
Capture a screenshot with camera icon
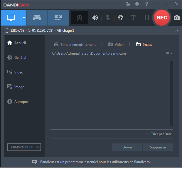(x=177, y=18)
